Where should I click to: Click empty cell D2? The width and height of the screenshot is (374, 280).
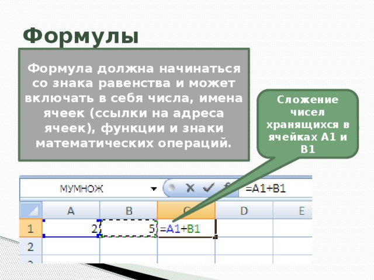(244, 246)
